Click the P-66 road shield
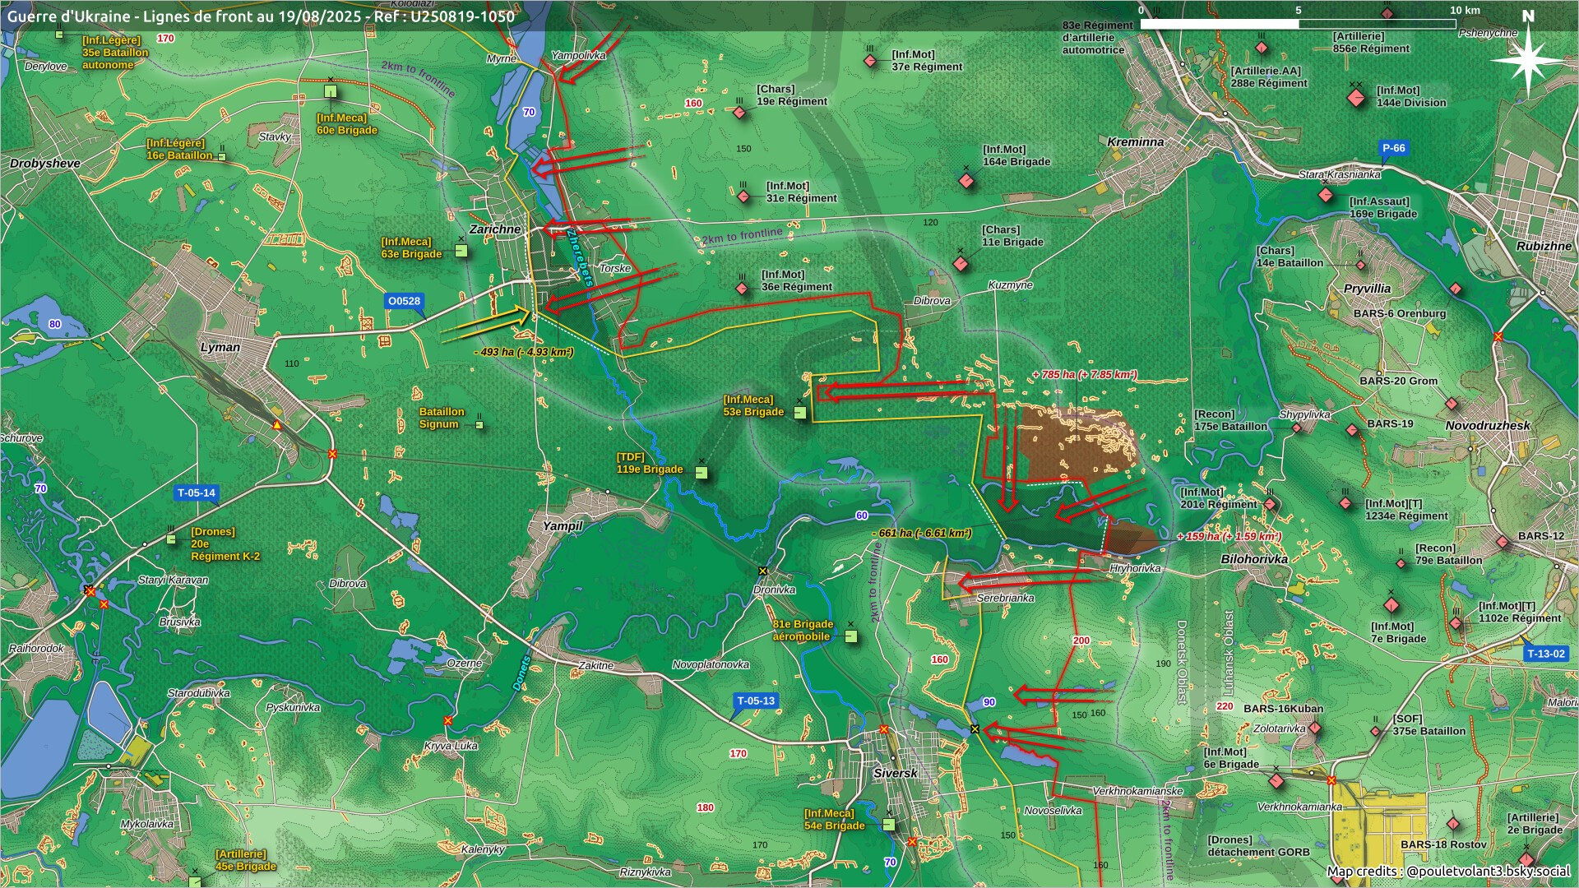Image resolution: width=1579 pixels, height=888 pixels. 1394,148
